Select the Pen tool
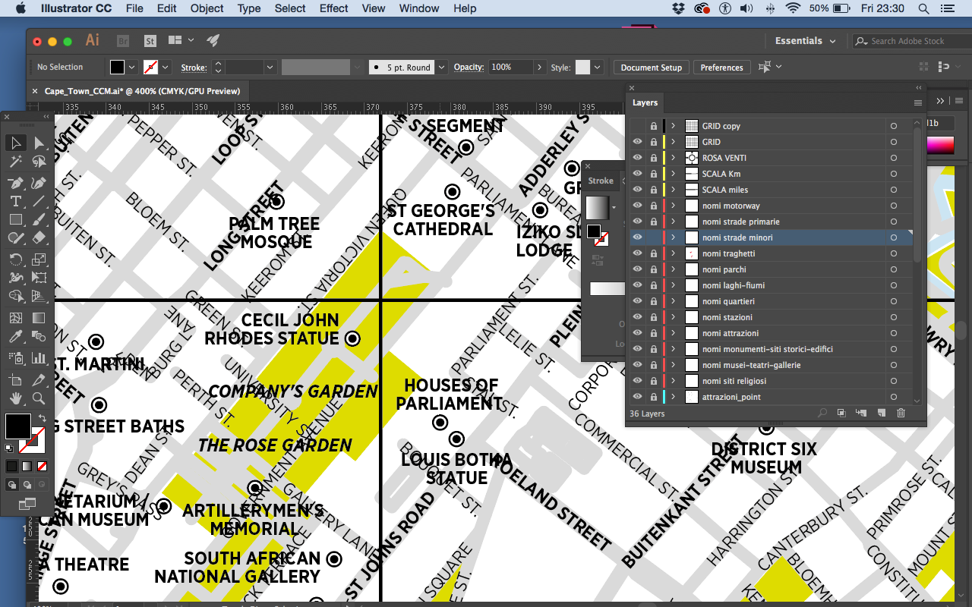The image size is (972, 607). [15, 183]
